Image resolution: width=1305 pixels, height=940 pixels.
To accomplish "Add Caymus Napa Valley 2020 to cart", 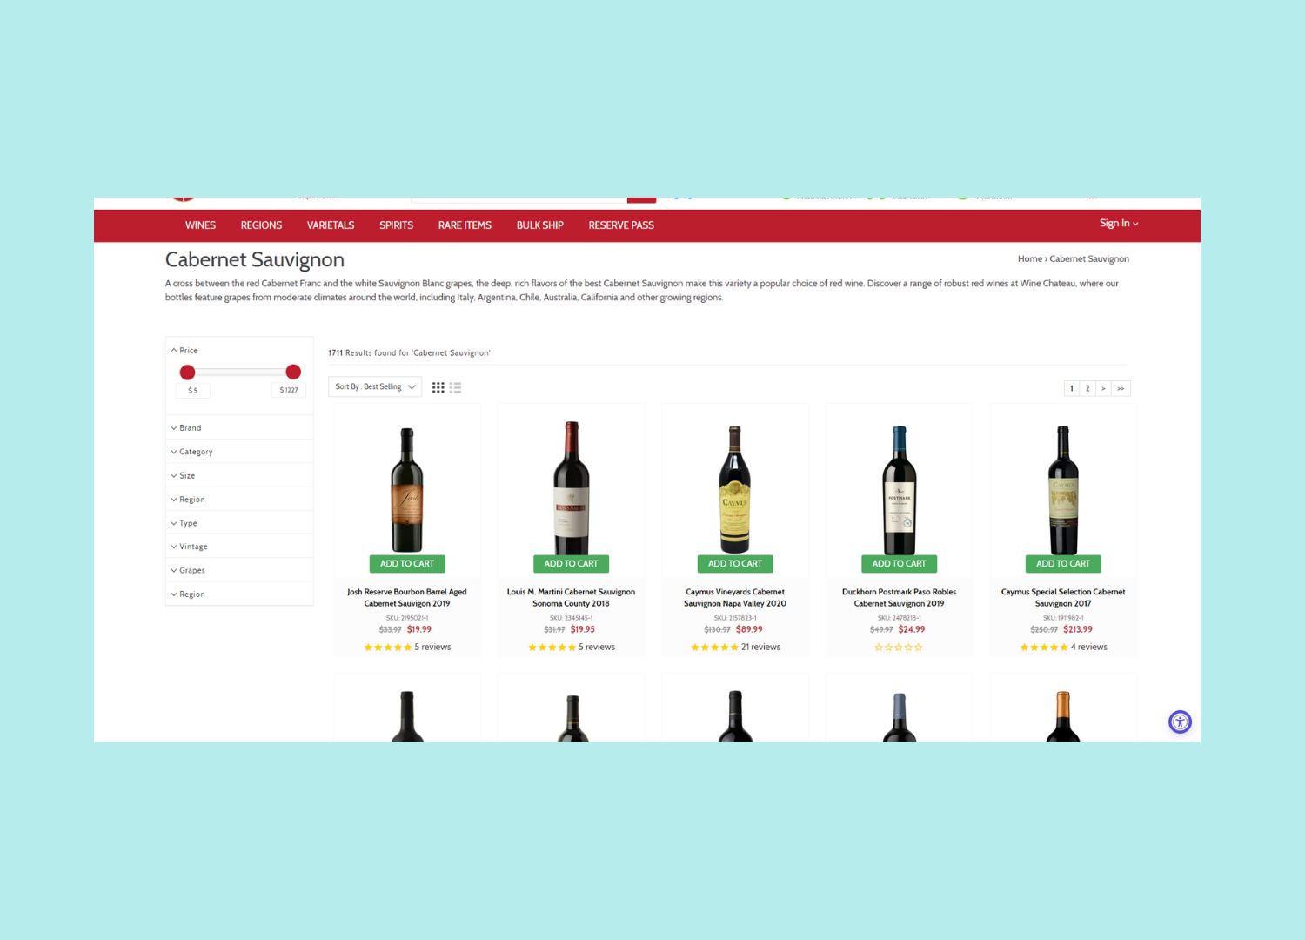I will click(x=735, y=564).
